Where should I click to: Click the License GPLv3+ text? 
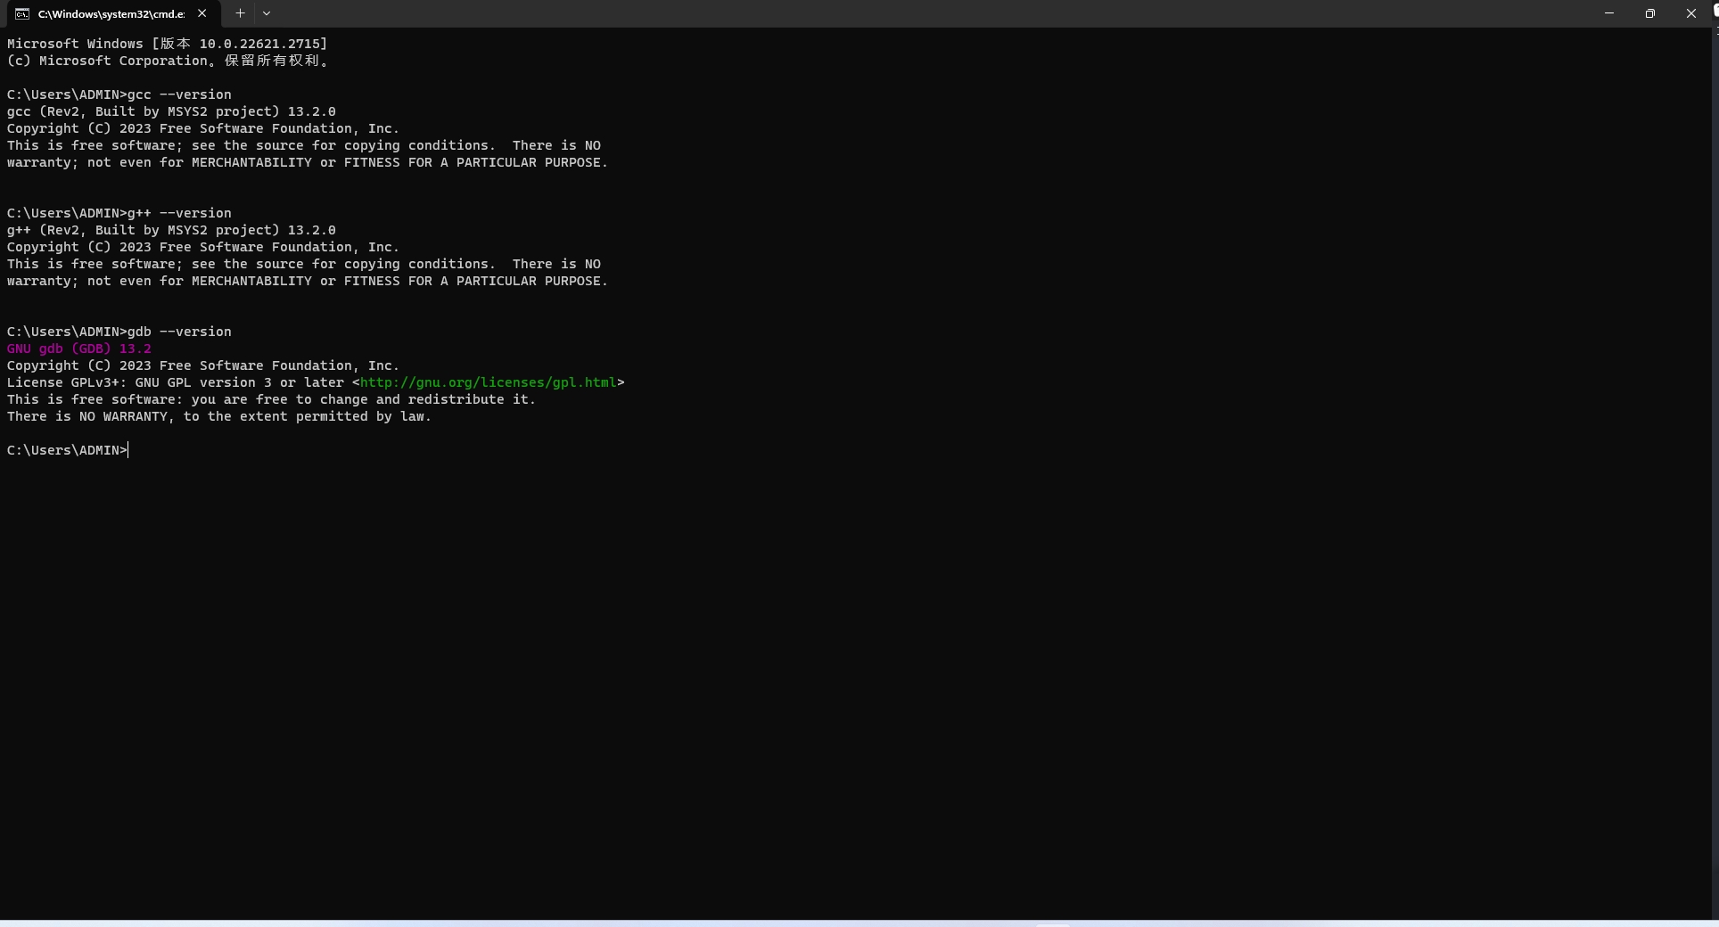178,382
